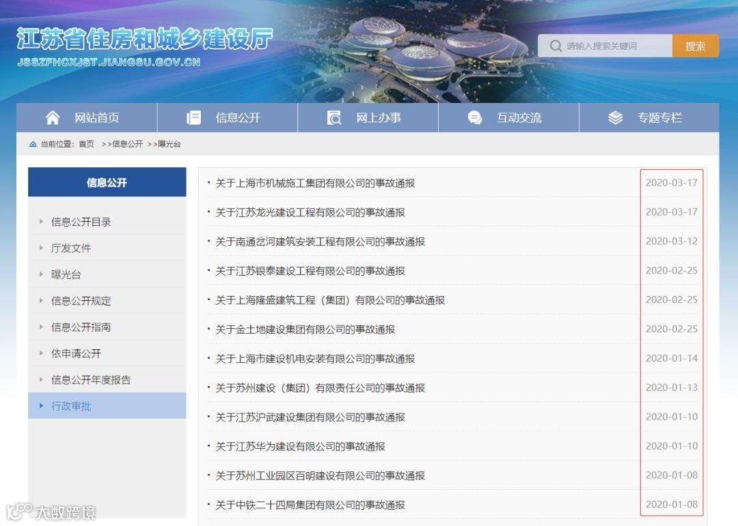Click the arrow bullet beside 信息公开年度报告
The width and height of the screenshot is (738, 526).
pos(42,379)
